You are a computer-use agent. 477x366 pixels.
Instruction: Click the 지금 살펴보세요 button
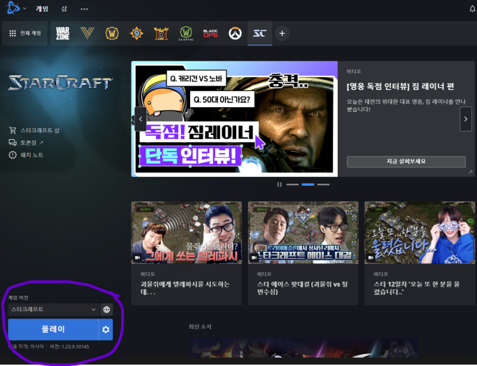pyautogui.click(x=406, y=161)
